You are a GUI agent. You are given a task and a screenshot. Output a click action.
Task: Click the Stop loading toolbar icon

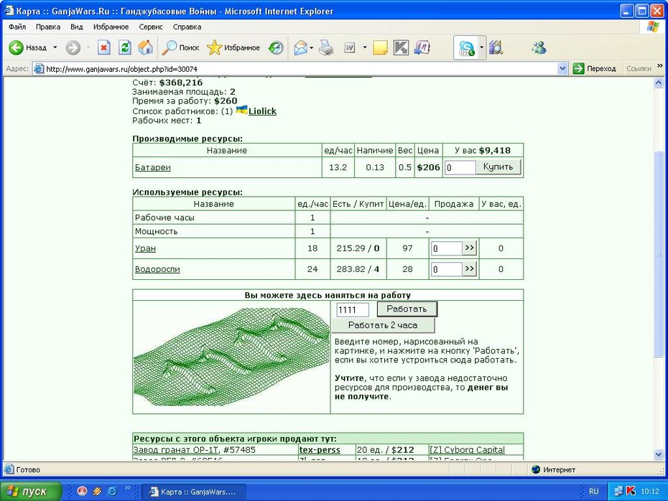(x=103, y=47)
